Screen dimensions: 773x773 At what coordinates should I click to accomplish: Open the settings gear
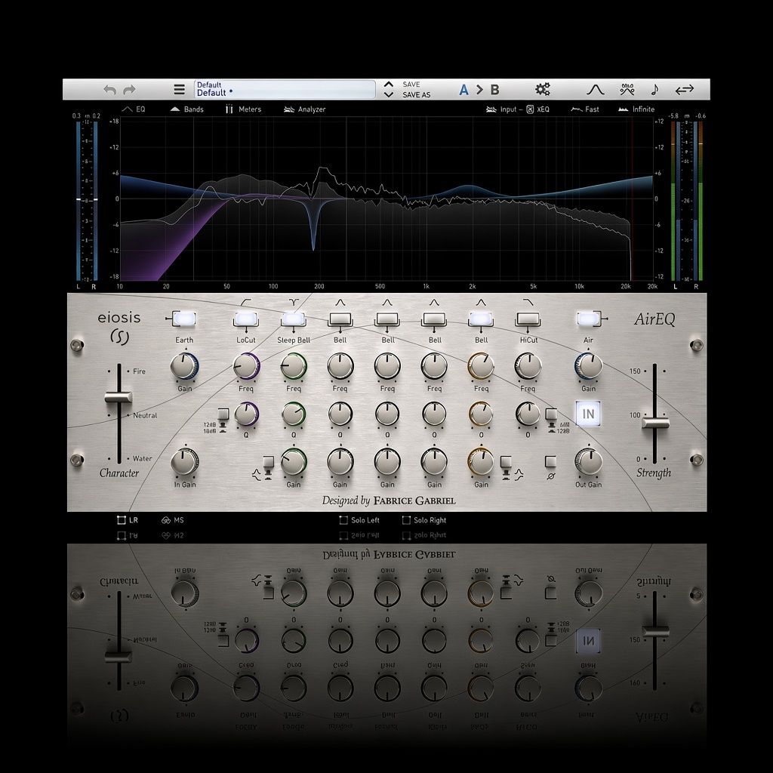[543, 89]
